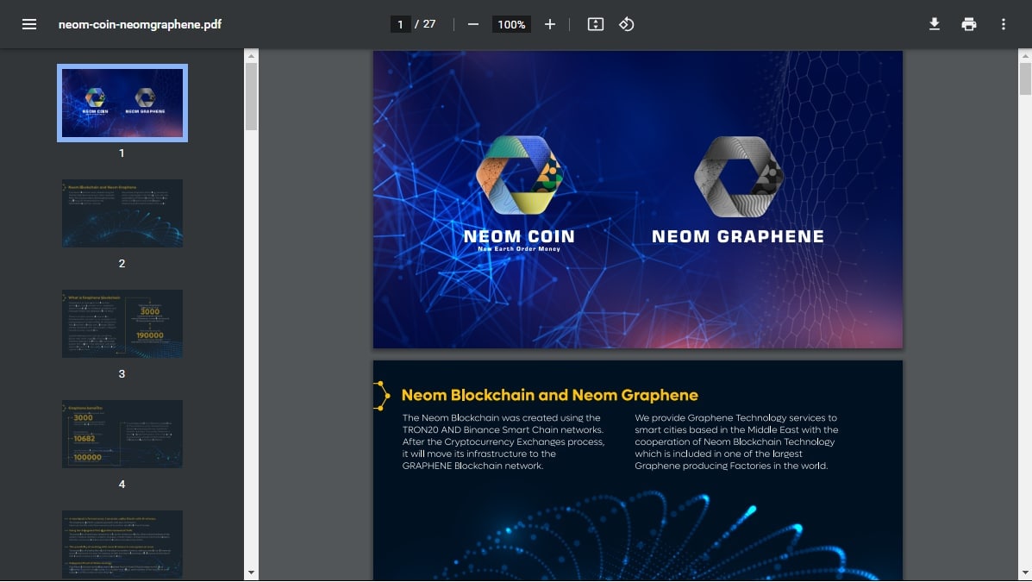This screenshot has height=582, width=1032.
Task: Click the document scrollbar down arrow
Action: click(x=1025, y=573)
